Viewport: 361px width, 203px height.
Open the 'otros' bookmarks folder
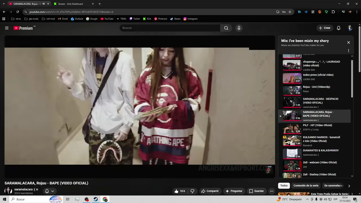coord(16,19)
